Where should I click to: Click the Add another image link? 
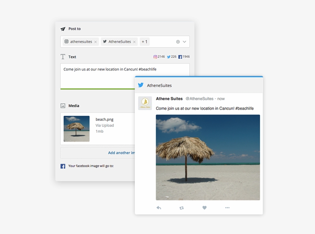click(x=122, y=153)
